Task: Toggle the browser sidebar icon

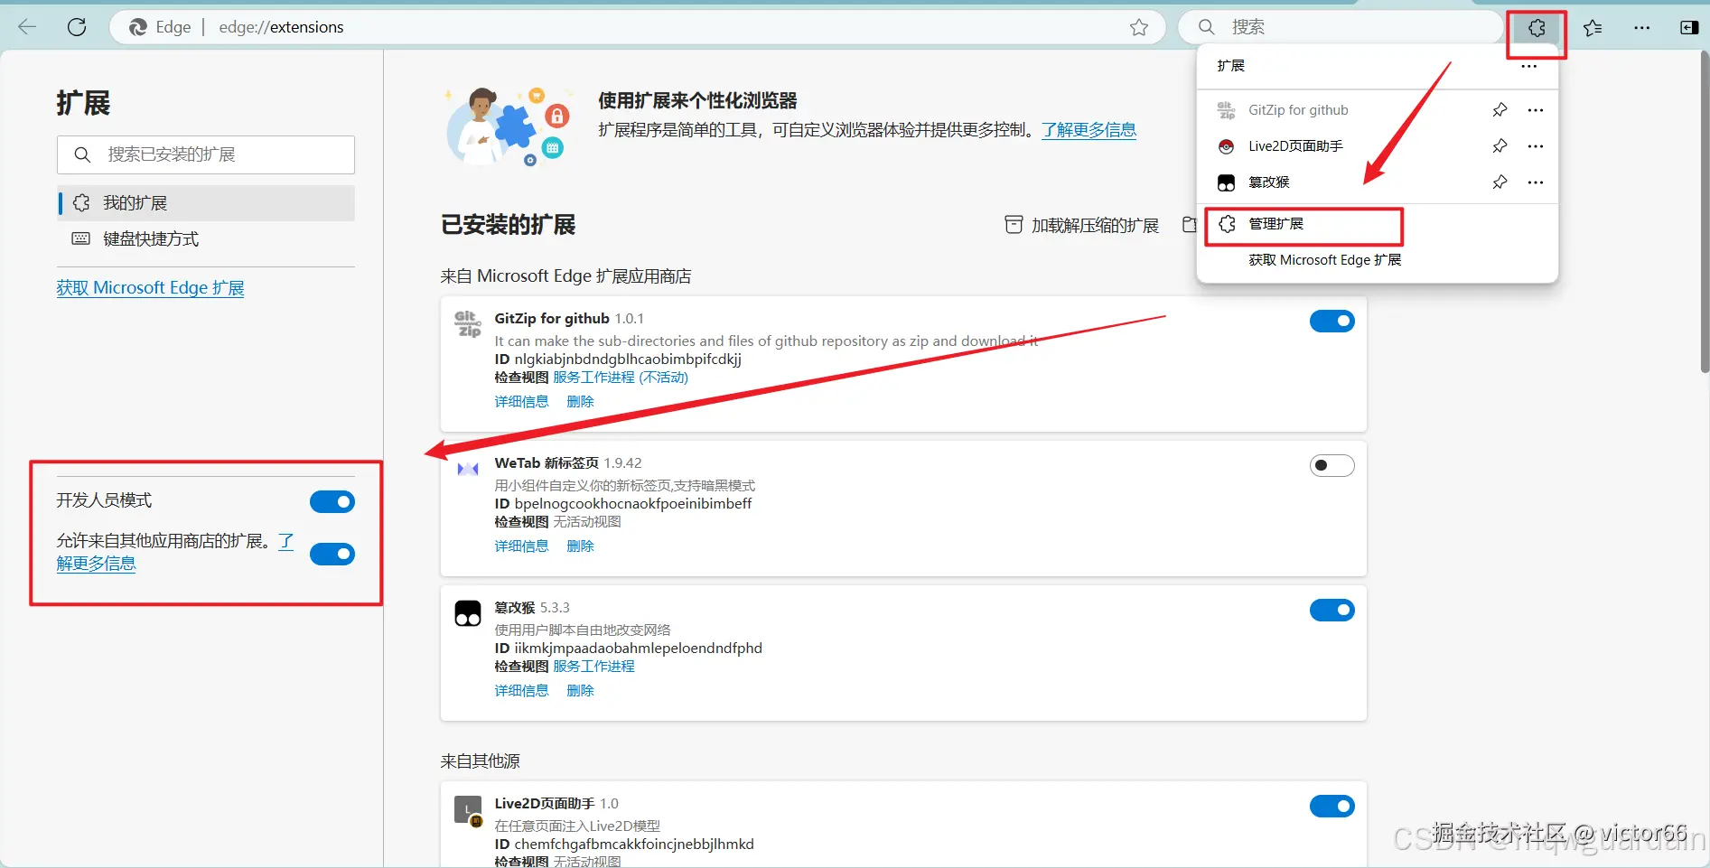Action: point(1689,28)
